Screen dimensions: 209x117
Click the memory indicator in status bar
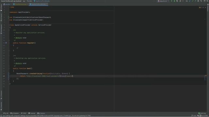coord(204,116)
